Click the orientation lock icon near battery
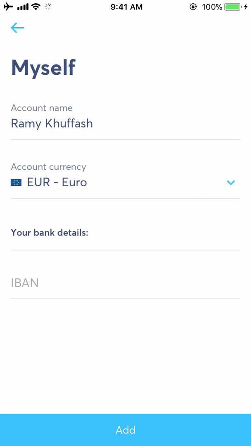 click(193, 7)
